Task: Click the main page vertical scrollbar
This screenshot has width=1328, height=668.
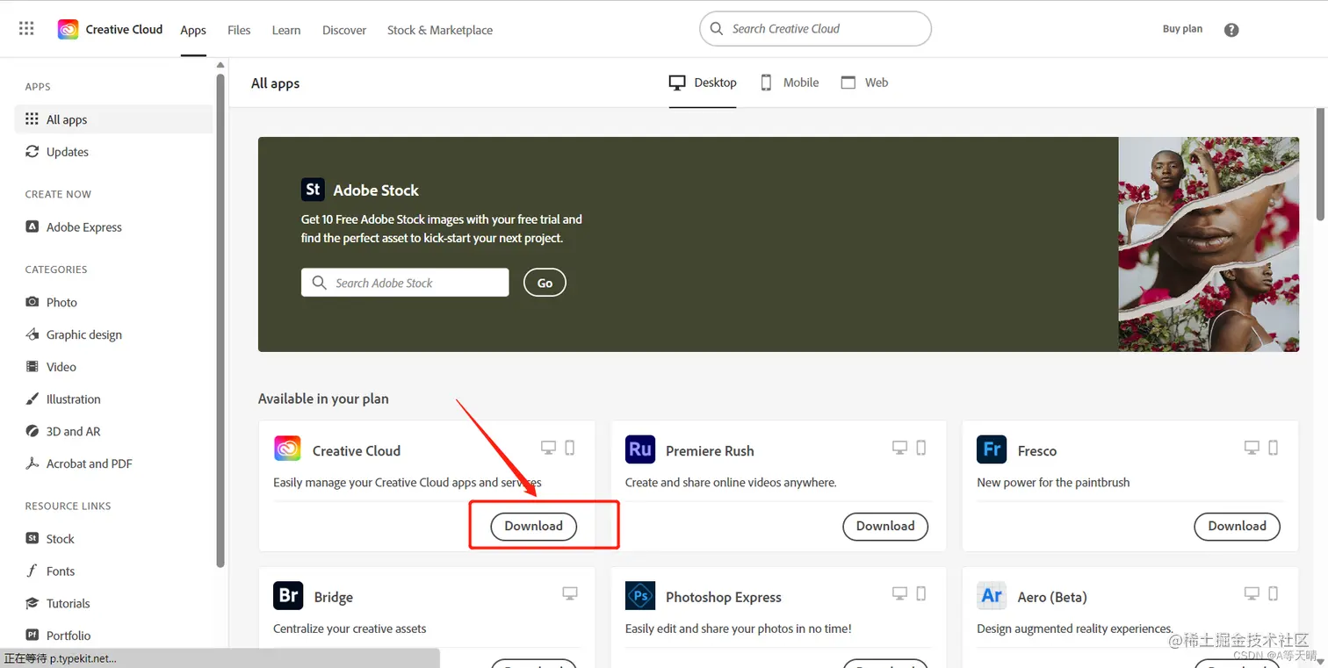Action: click(x=1320, y=163)
